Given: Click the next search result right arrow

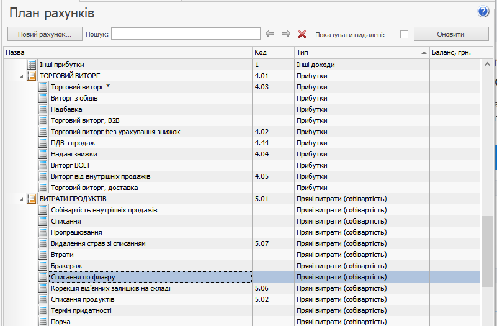Looking at the screenshot, I should point(286,34).
